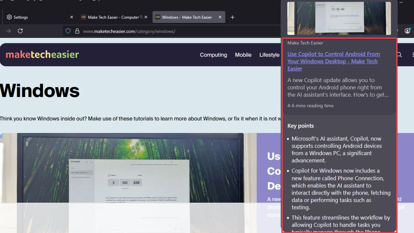Reload the current page

pyautogui.click(x=20, y=31)
